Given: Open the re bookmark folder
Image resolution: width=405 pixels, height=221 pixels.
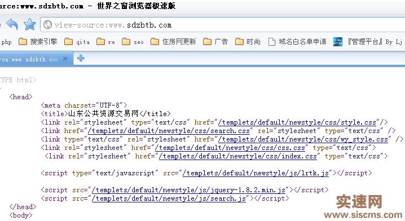Looking at the screenshot, I should tap(105, 42).
